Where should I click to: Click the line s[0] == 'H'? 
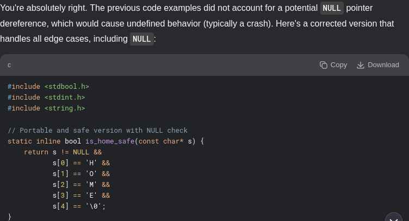81,163
